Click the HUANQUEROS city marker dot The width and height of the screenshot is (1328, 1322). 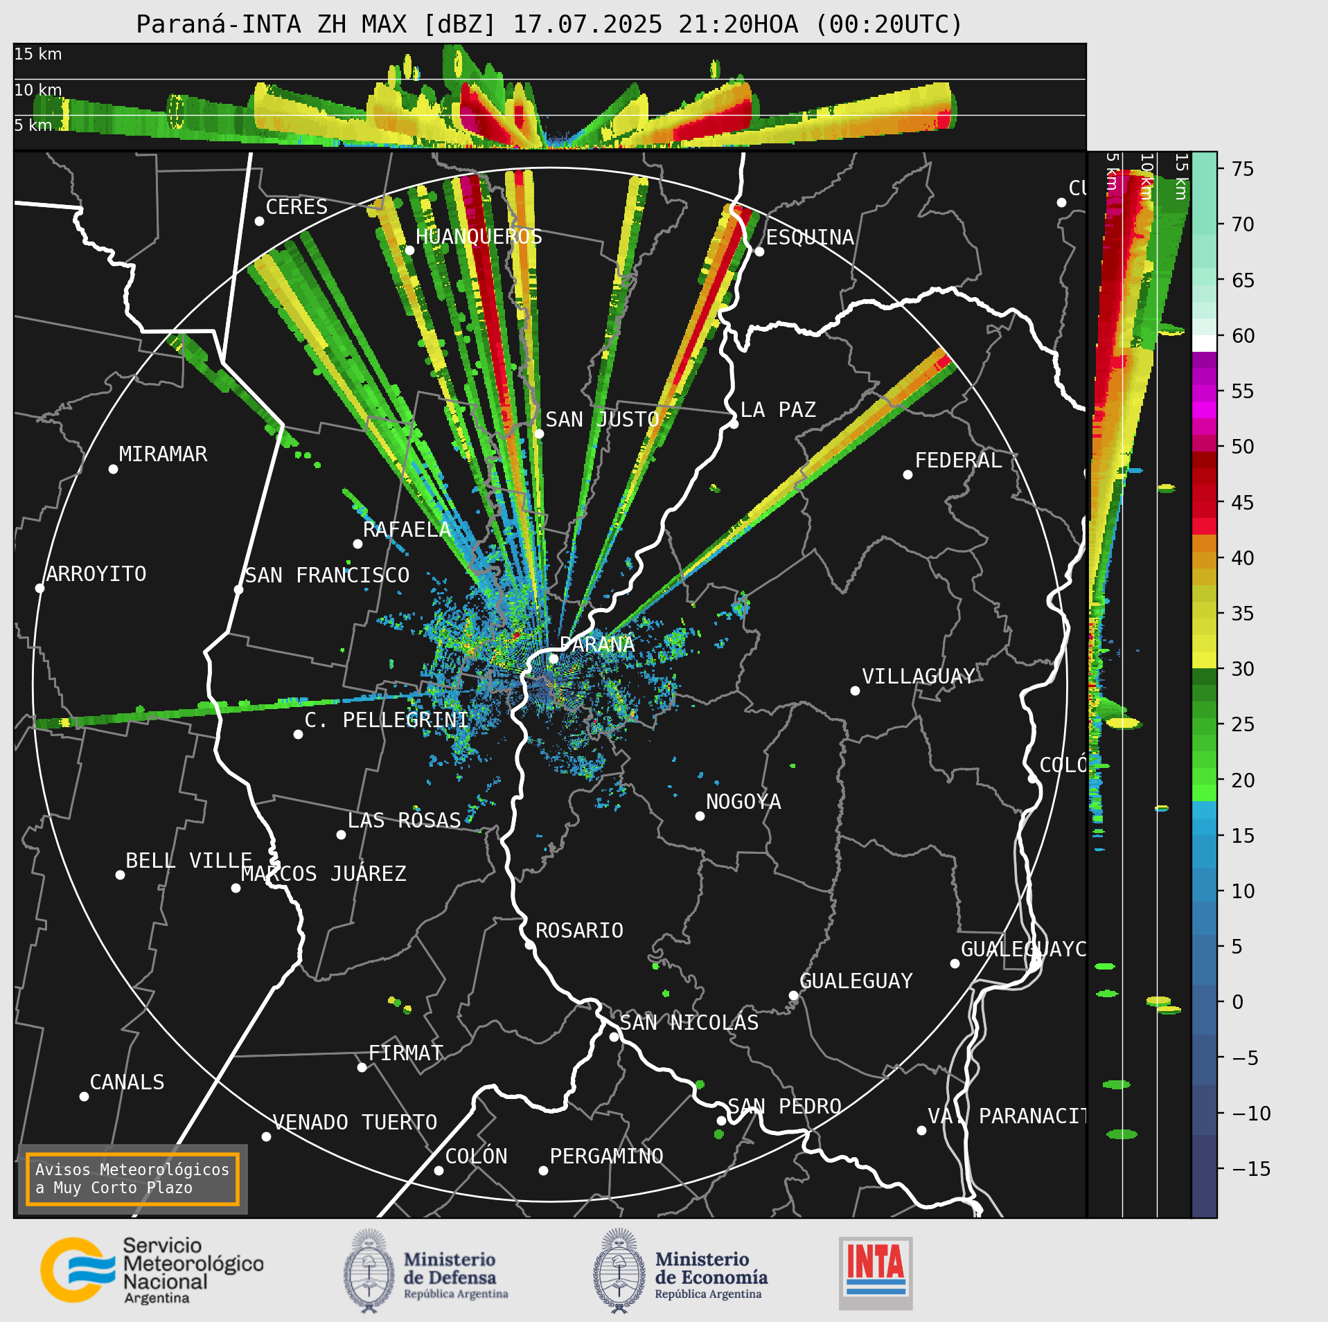click(x=409, y=250)
